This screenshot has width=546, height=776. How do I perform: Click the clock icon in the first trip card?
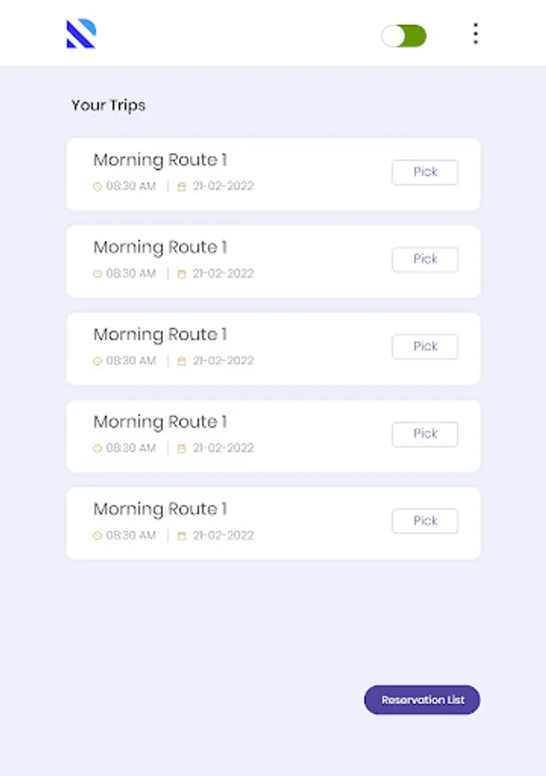click(x=97, y=186)
